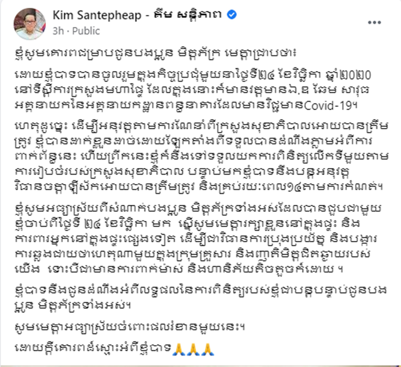Click the blue verified badge icon
The image size is (401, 367).
[232, 15]
